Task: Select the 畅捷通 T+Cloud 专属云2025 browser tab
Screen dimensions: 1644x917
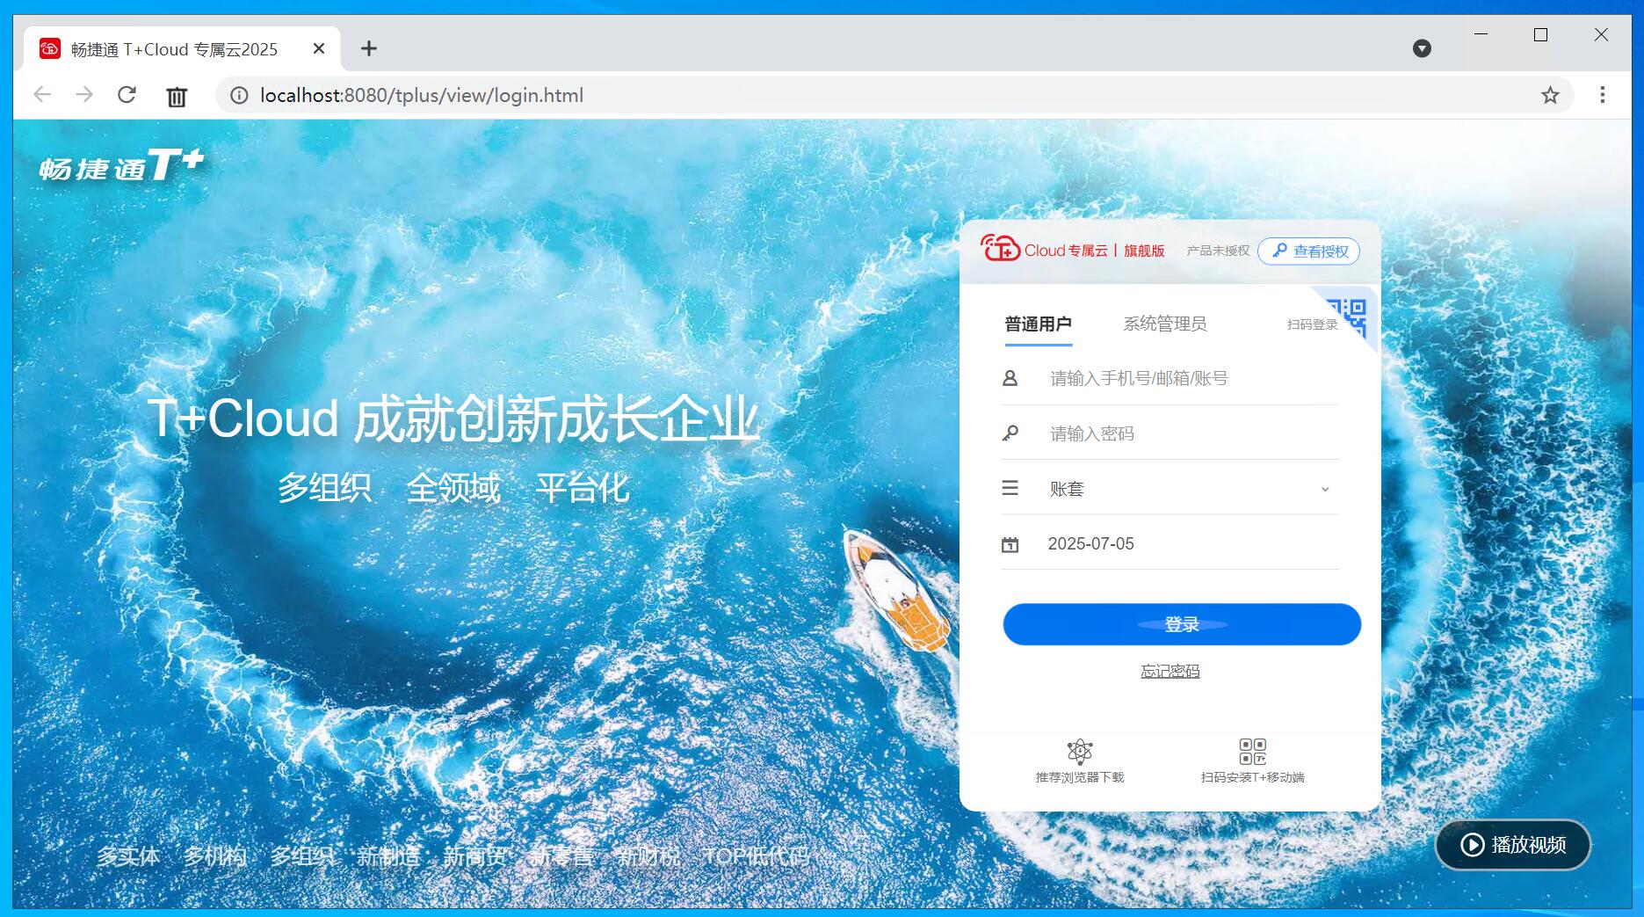Action: click(183, 49)
